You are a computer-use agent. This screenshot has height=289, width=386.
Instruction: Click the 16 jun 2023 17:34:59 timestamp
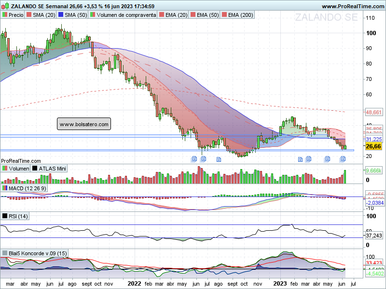[129, 6]
